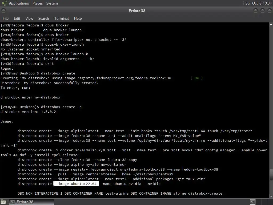Screen dimensions: 273x205
Task: Click 'No listener socket inherited' line
Action: tap(30, 49)
